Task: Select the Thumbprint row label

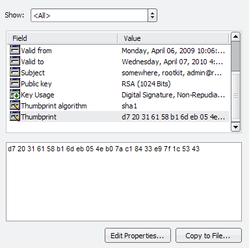Action: [39, 117]
